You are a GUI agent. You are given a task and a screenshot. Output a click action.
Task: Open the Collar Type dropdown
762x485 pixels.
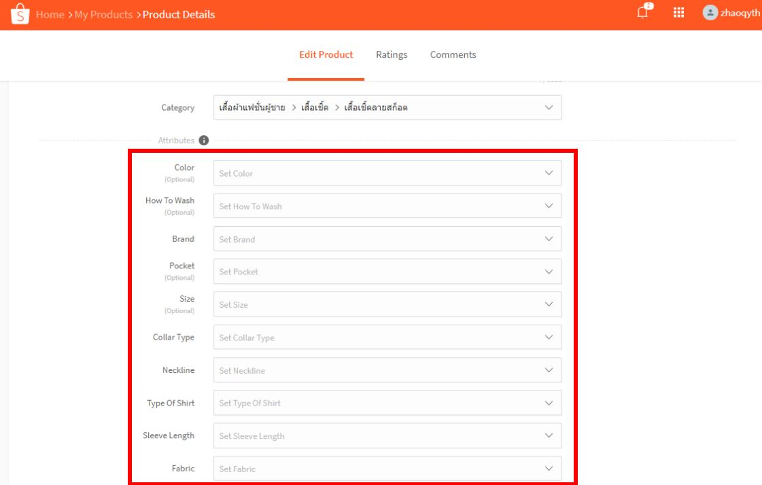coord(387,337)
